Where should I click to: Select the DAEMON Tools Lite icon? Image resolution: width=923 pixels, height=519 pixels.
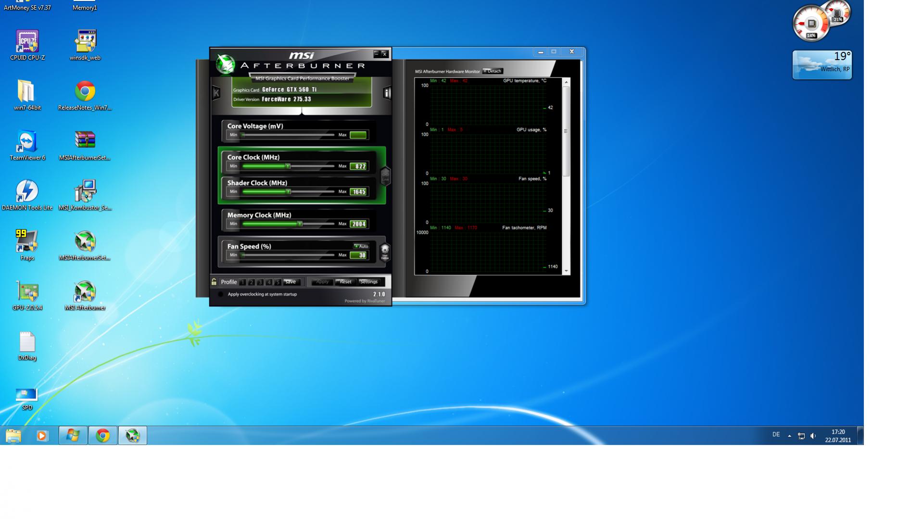(27, 195)
